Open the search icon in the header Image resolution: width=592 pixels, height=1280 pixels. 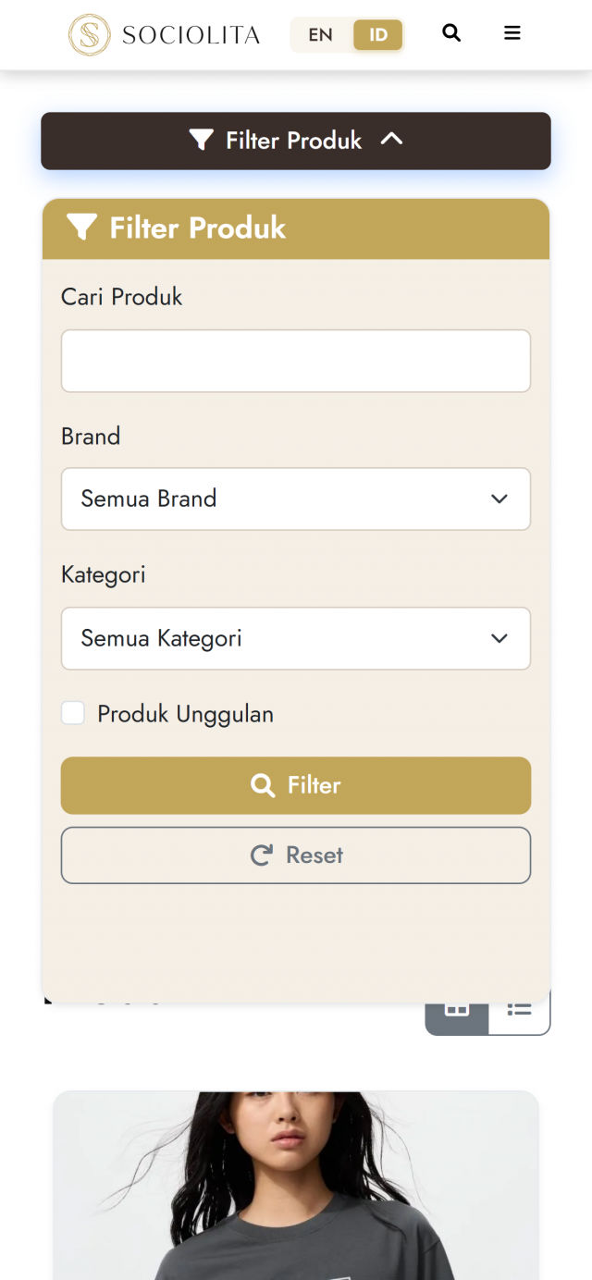tap(451, 32)
